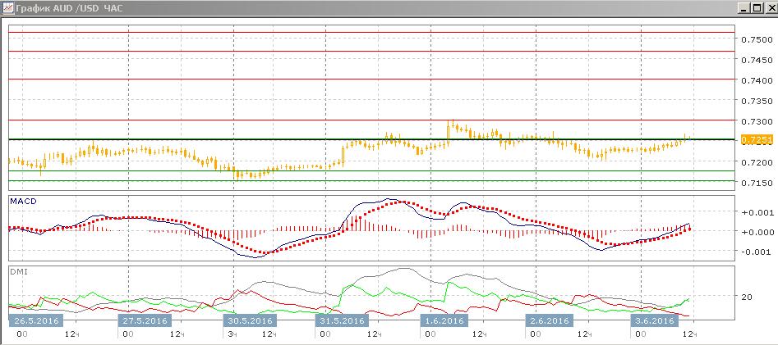Click the 0.7500 price axis label
This screenshot has width=778, height=345.
(756, 39)
